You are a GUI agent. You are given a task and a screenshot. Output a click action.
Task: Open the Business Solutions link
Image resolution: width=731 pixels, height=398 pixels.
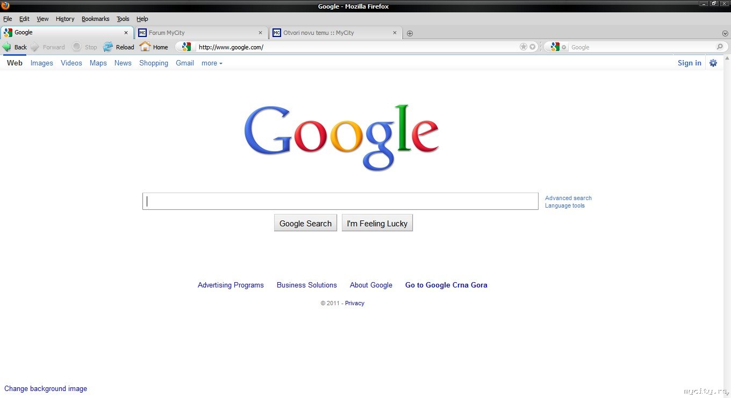click(307, 285)
